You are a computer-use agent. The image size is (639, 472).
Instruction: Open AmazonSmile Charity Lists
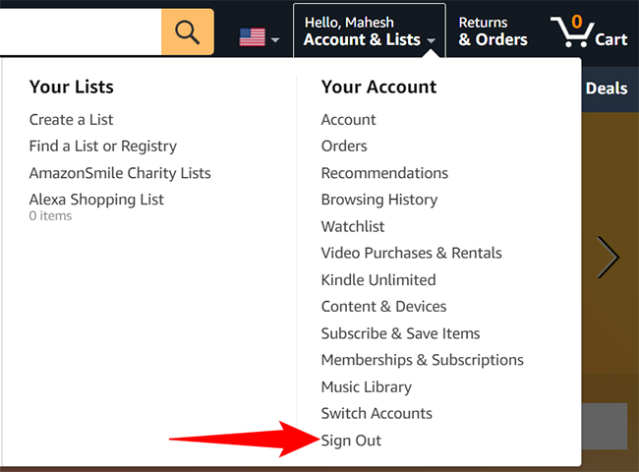pos(120,172)
